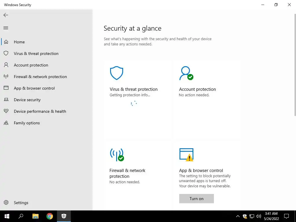Click the Turn on button
The image size is (296, 222).
click(196, 199)
